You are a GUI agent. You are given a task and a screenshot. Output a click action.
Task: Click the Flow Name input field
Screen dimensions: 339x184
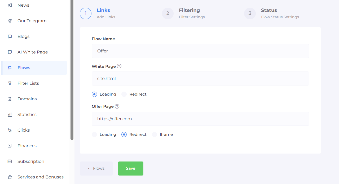tap(200, 51)
